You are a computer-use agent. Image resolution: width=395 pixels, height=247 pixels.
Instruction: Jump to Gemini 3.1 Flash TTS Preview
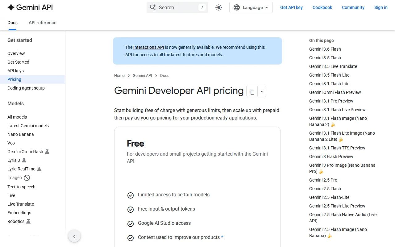337,148
